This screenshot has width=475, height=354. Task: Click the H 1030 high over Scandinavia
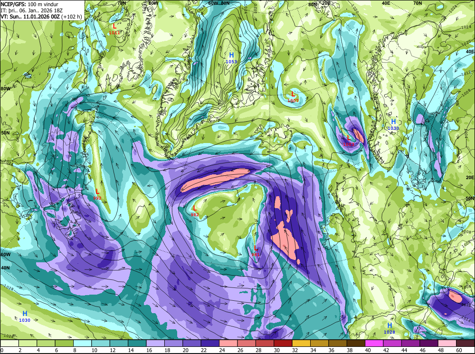pyautogui.click(x=393, y=124)
